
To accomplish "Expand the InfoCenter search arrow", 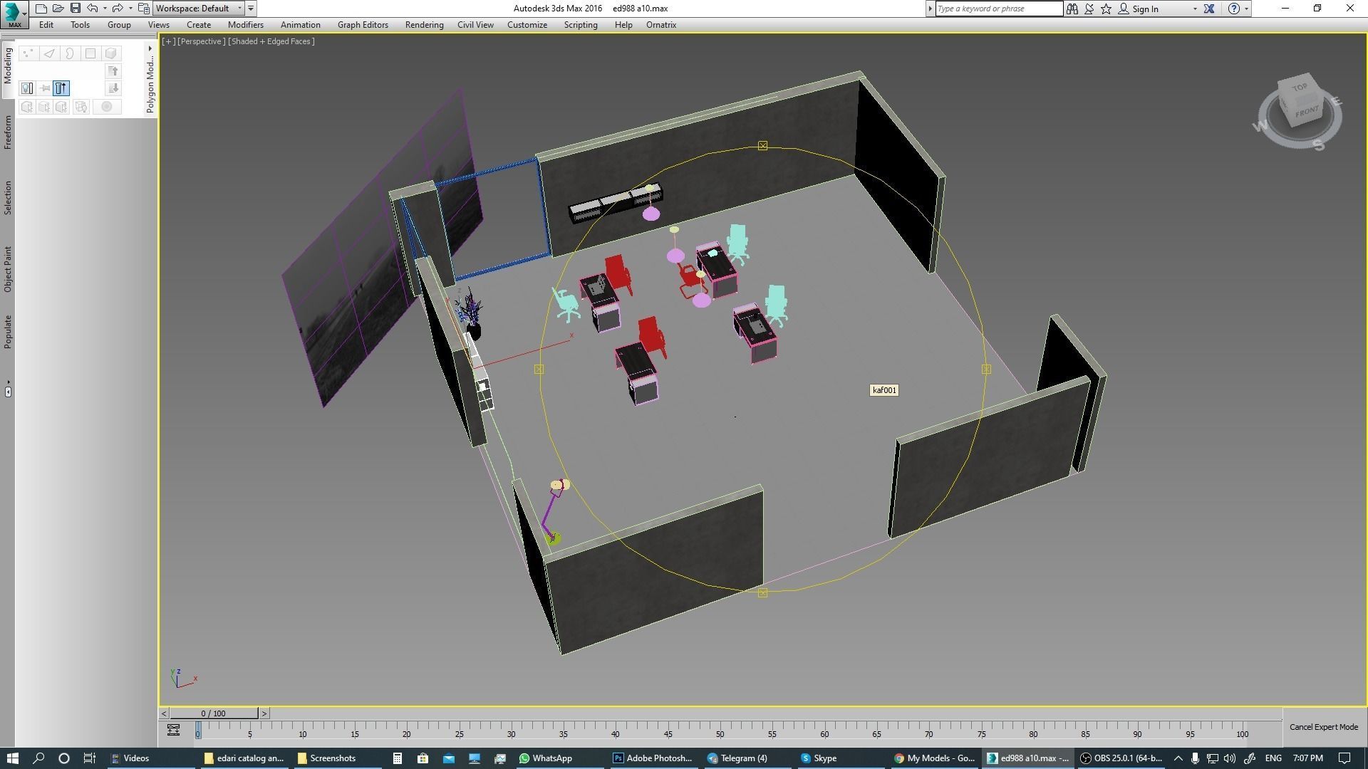I will pyautogui.click(x=930, y=9).
